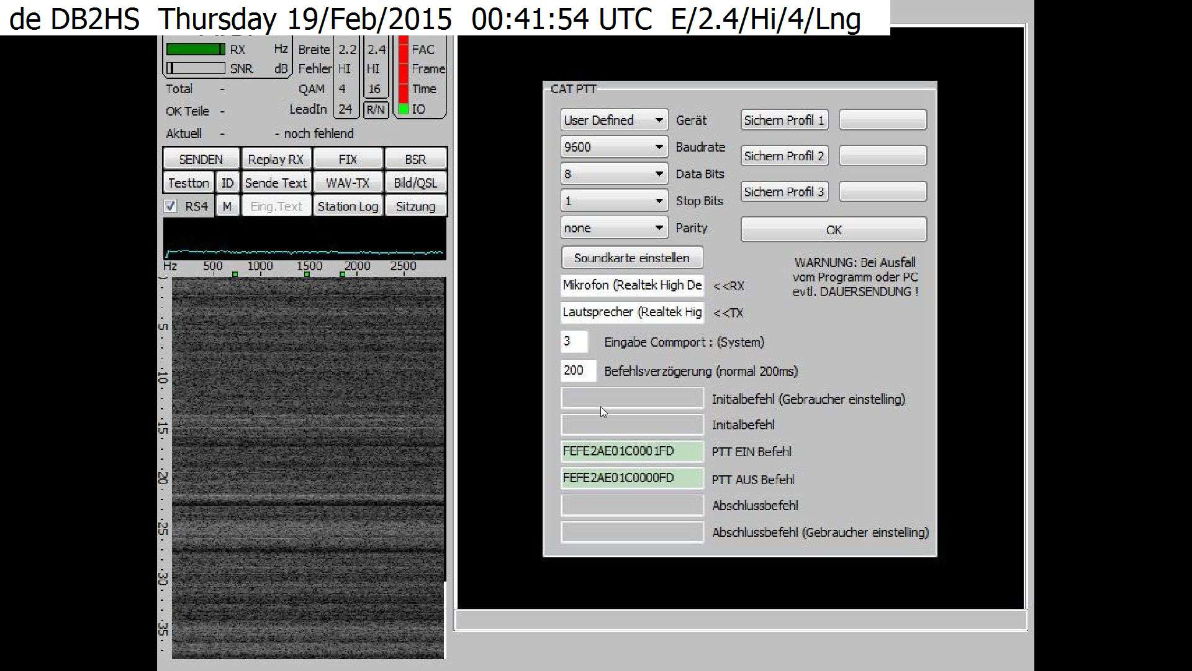1192x671 pixels.
Task: Click the first green marker on frequency scale
Action: (x=235, y=274)
